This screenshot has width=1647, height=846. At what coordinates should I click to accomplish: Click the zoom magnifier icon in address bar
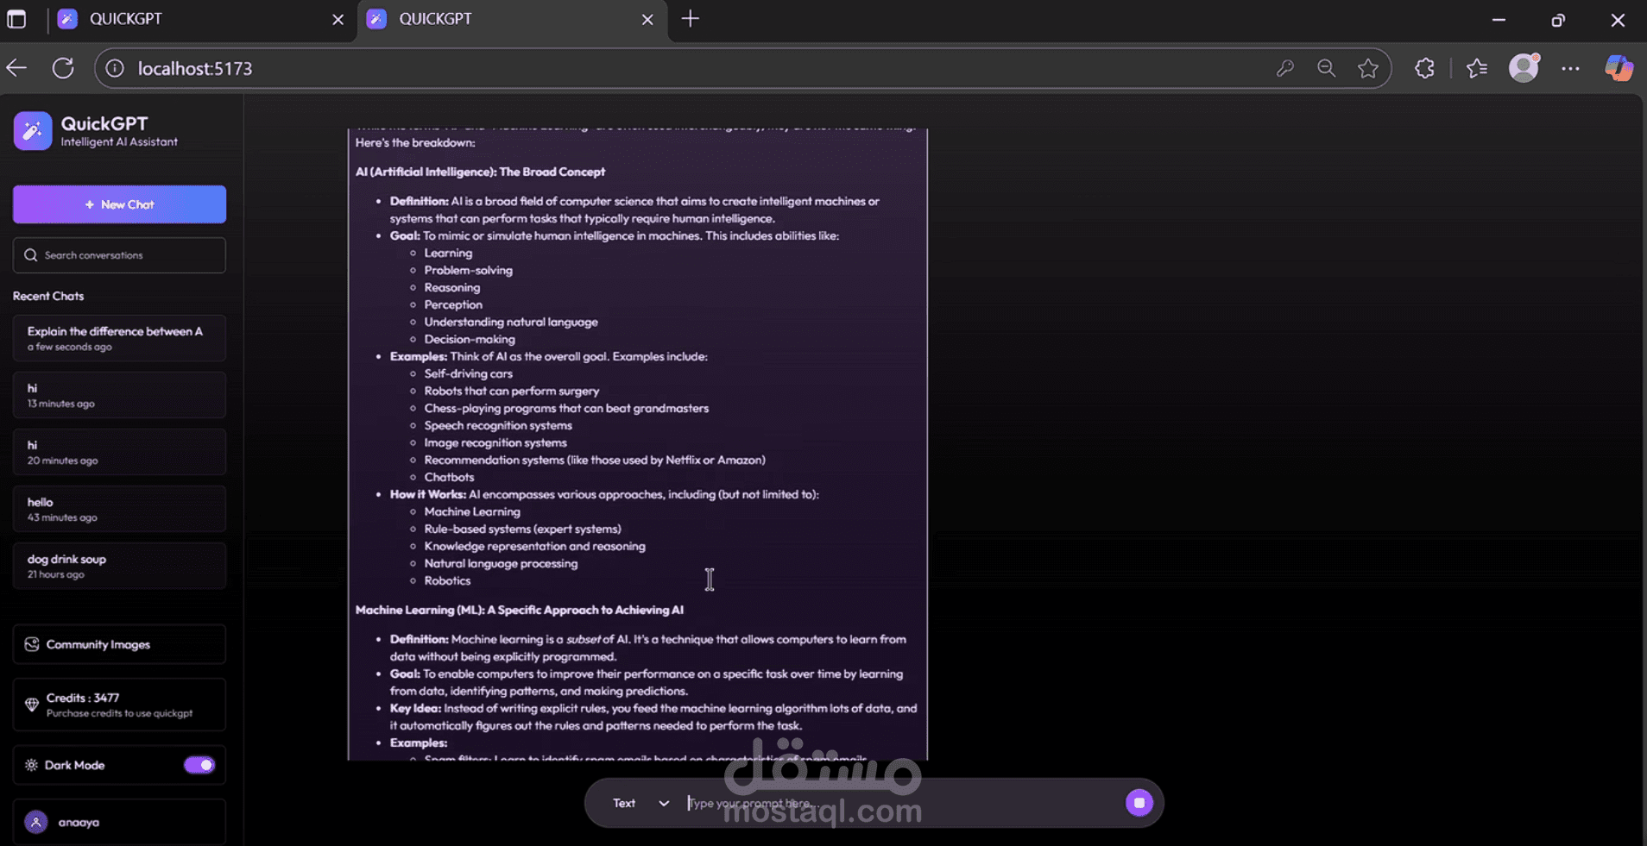[x=1327, y=68]
